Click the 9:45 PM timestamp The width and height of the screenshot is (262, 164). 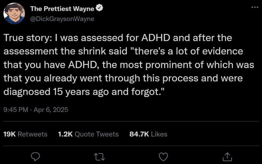pyautogui.click(x=15, y=110)
